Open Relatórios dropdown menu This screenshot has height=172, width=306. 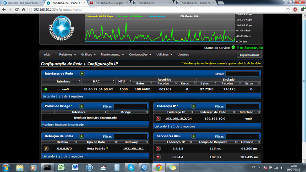click(x=67, y=55)
